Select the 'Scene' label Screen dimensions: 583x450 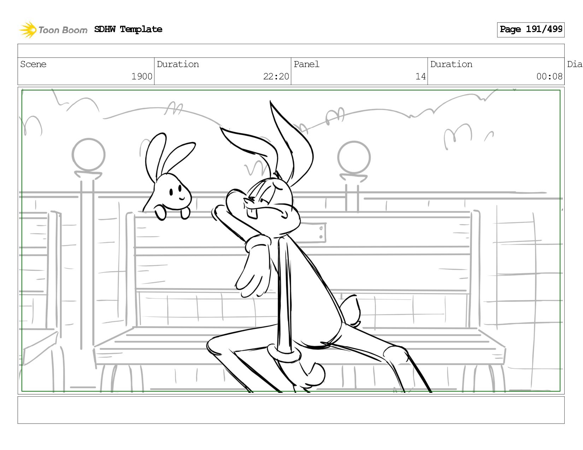tap(33, 64)
